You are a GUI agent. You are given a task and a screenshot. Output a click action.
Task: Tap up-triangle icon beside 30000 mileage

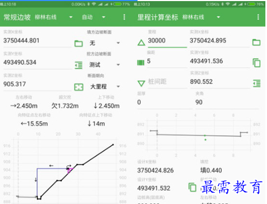tap(141, 43)
